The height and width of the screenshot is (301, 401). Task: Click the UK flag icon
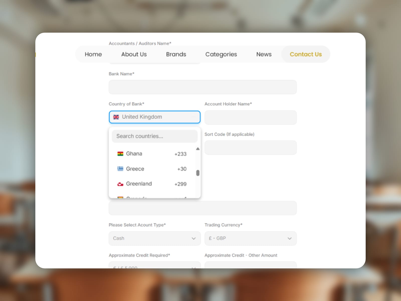[x=116, y=117]
